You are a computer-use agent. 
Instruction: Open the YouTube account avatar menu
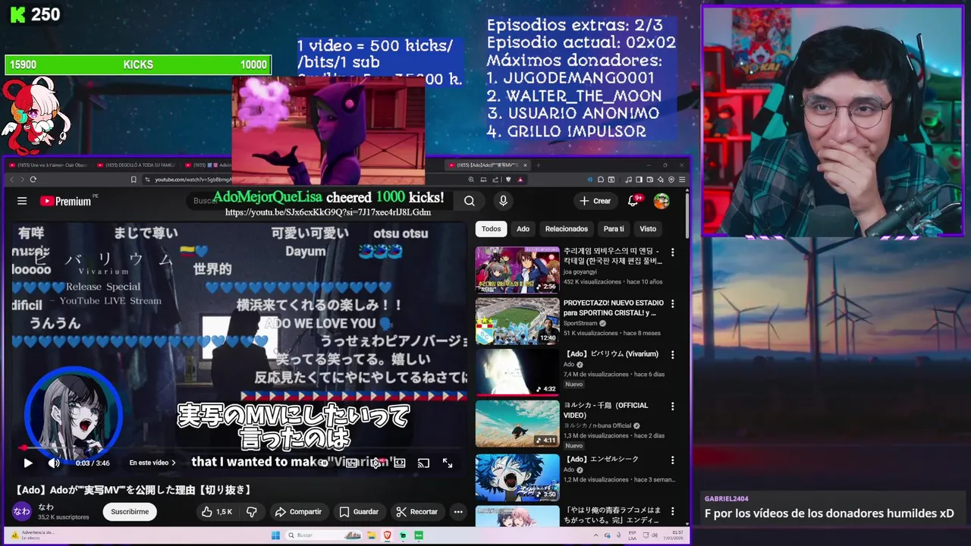click(661, 201)
